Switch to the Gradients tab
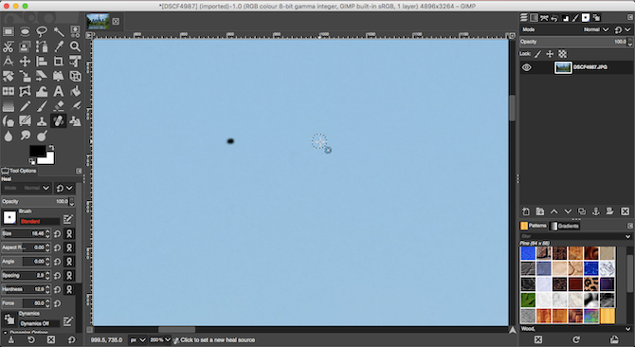 coord(565,226)
